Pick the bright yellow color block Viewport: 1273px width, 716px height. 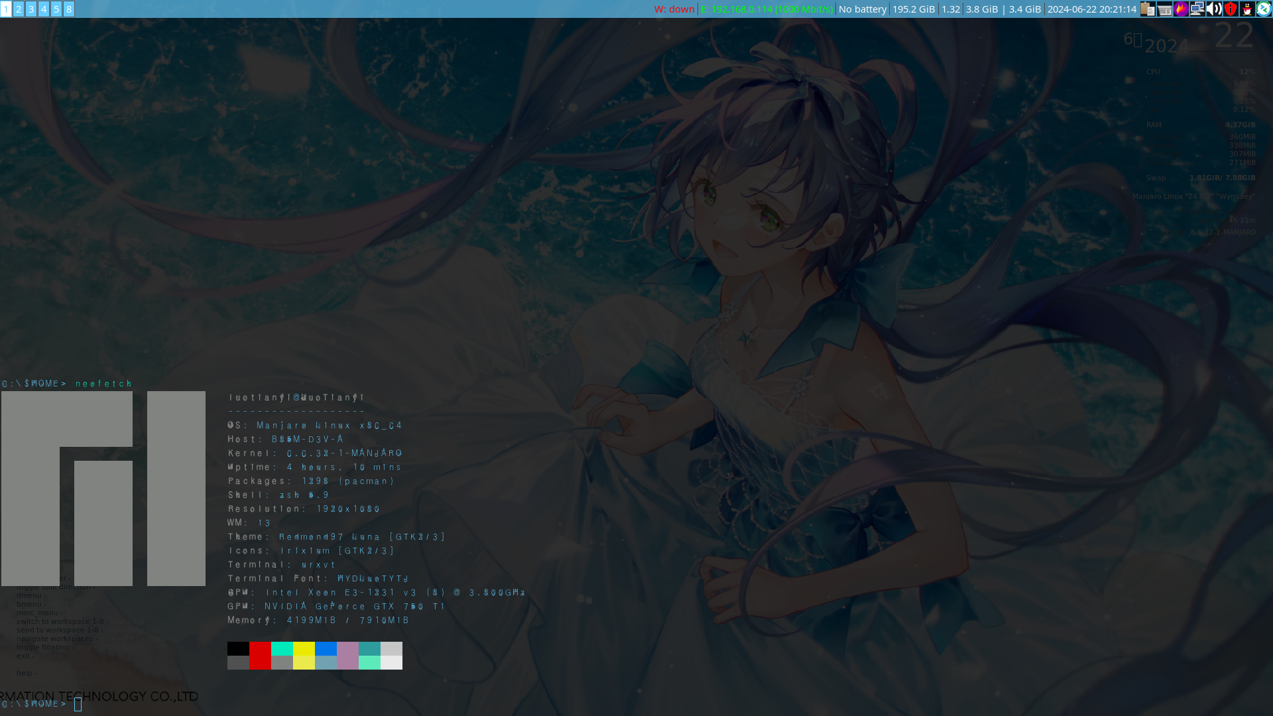[x=304, y=648]
